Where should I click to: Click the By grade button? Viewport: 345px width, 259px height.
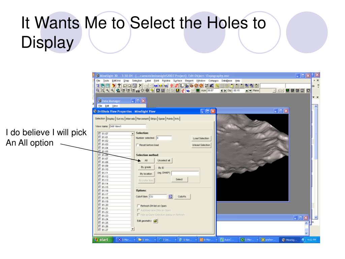(146, 167)
